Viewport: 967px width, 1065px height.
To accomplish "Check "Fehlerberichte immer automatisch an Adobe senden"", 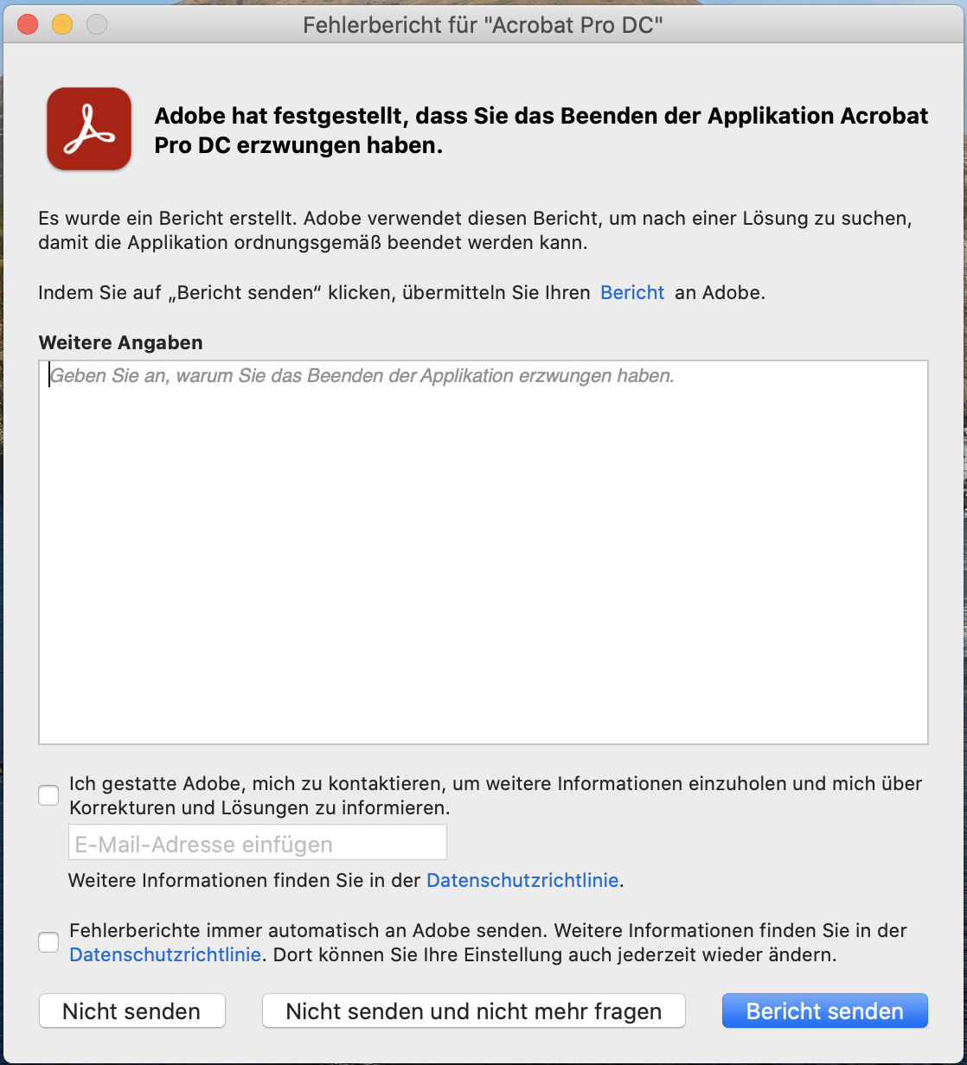I will click(x=48, y=942).
